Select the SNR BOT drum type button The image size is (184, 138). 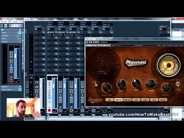(x=127, y=100)
